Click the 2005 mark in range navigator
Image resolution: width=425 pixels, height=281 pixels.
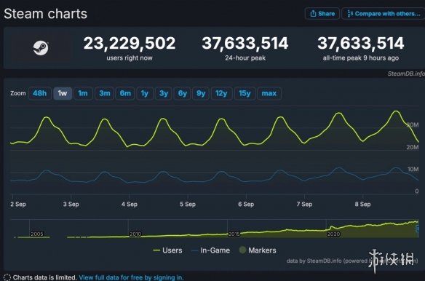pos(37,234)
